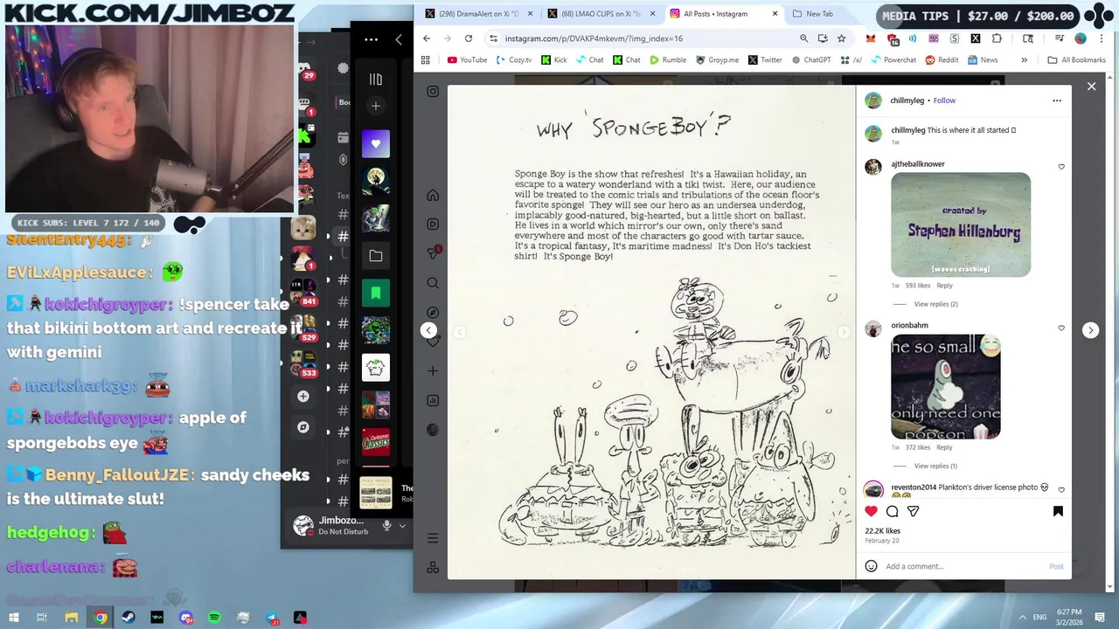Like orionbahm's comment

pyautogui.click(x=1061, y=328)
